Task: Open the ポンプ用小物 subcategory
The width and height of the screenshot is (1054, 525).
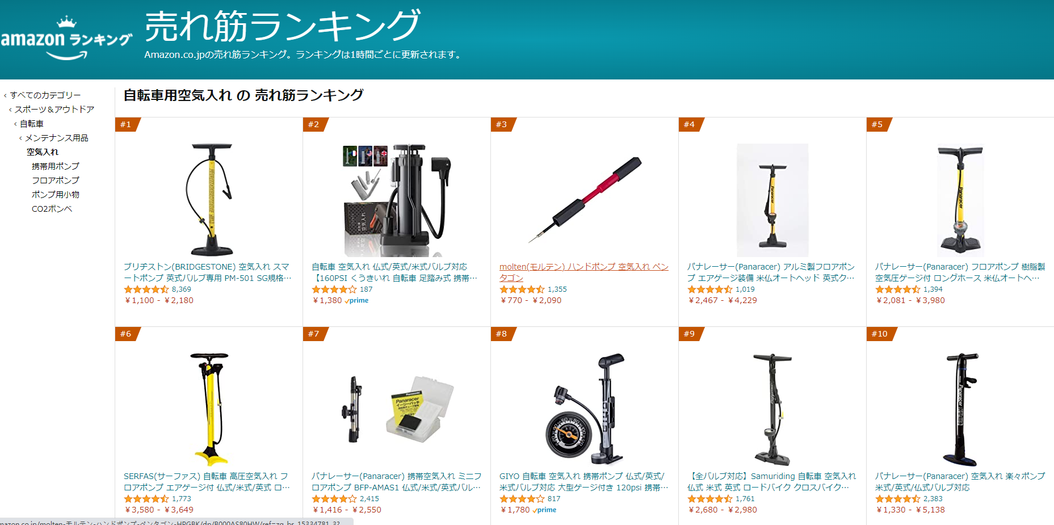Action: tap(56, 194)
